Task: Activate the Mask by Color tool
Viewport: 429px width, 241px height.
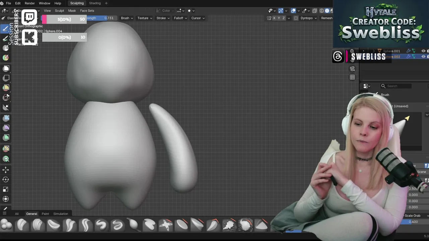Action: click(6, 159)
